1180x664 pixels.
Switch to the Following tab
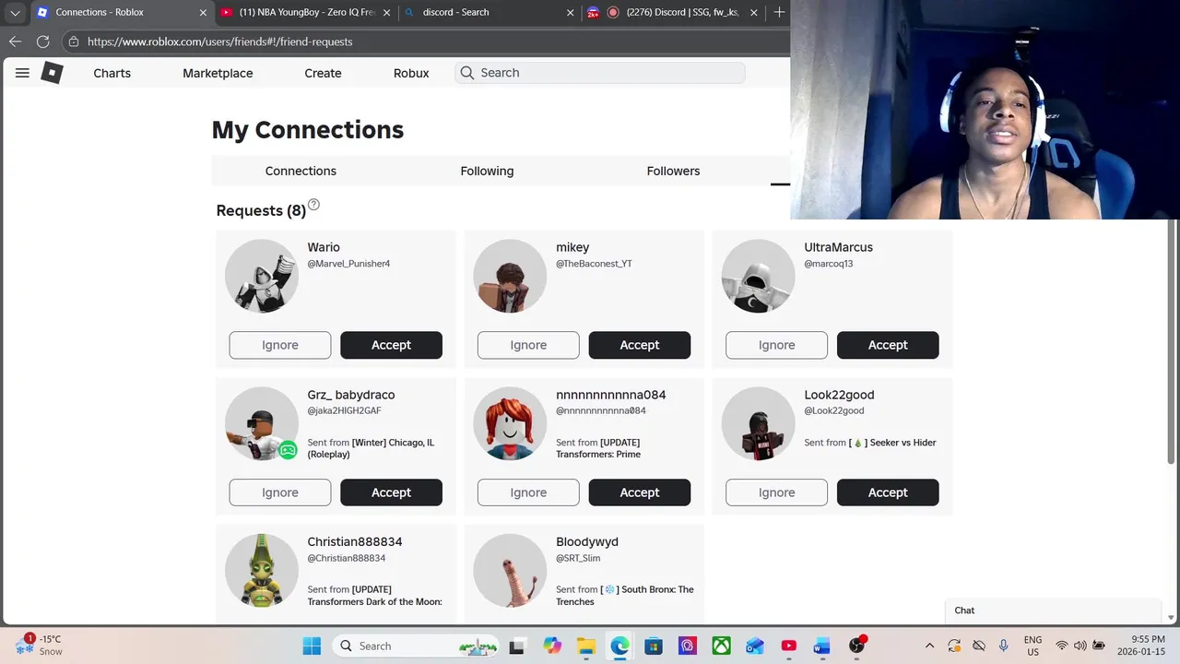(487, 171)
